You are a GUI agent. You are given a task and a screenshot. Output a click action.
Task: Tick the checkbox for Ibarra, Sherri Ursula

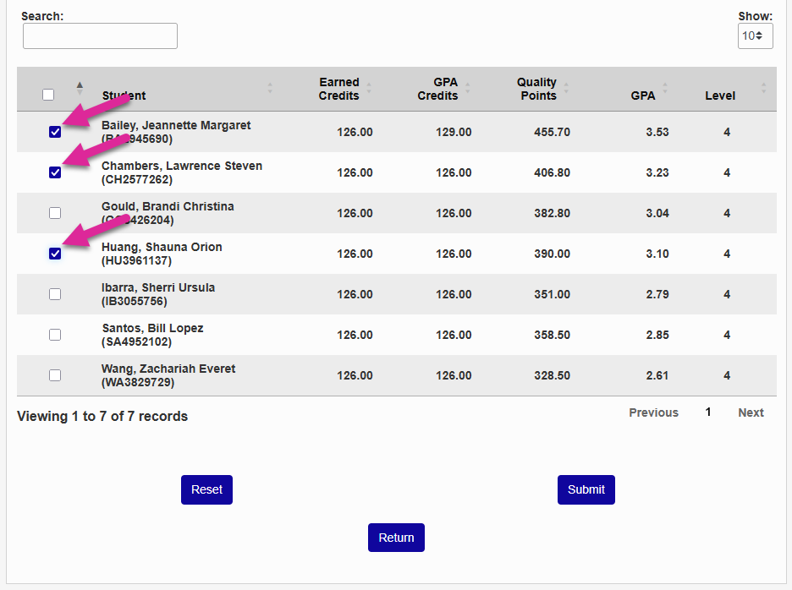click(x=55, y=294)
